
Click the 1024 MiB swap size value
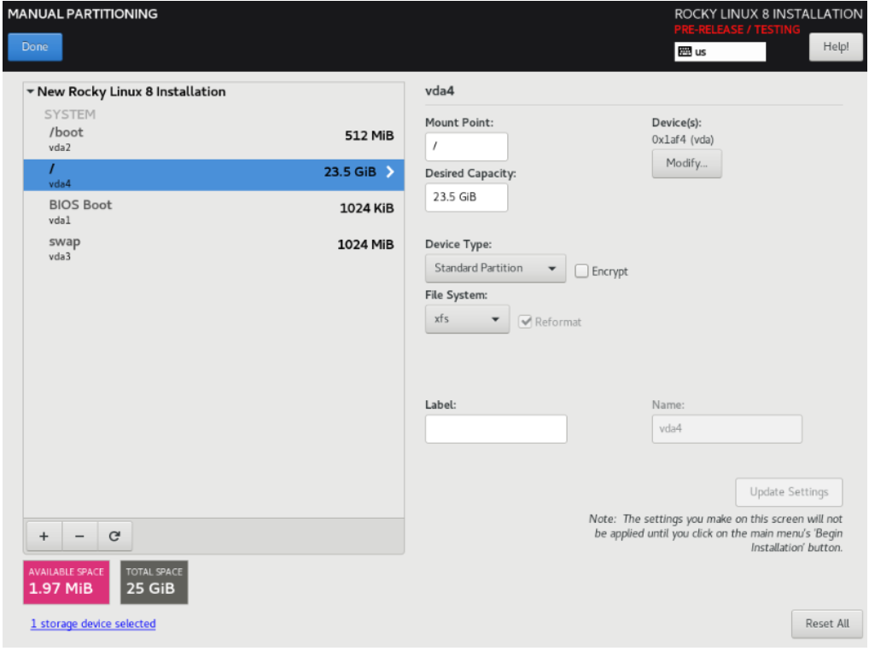point(365,244)
